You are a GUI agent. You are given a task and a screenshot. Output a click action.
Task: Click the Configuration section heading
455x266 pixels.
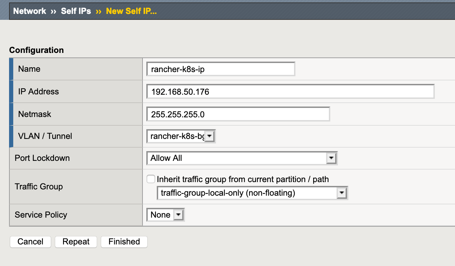(x=37, y=50)
